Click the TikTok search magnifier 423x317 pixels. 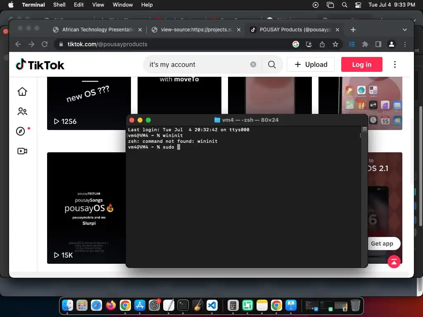[x=272, y=64]
